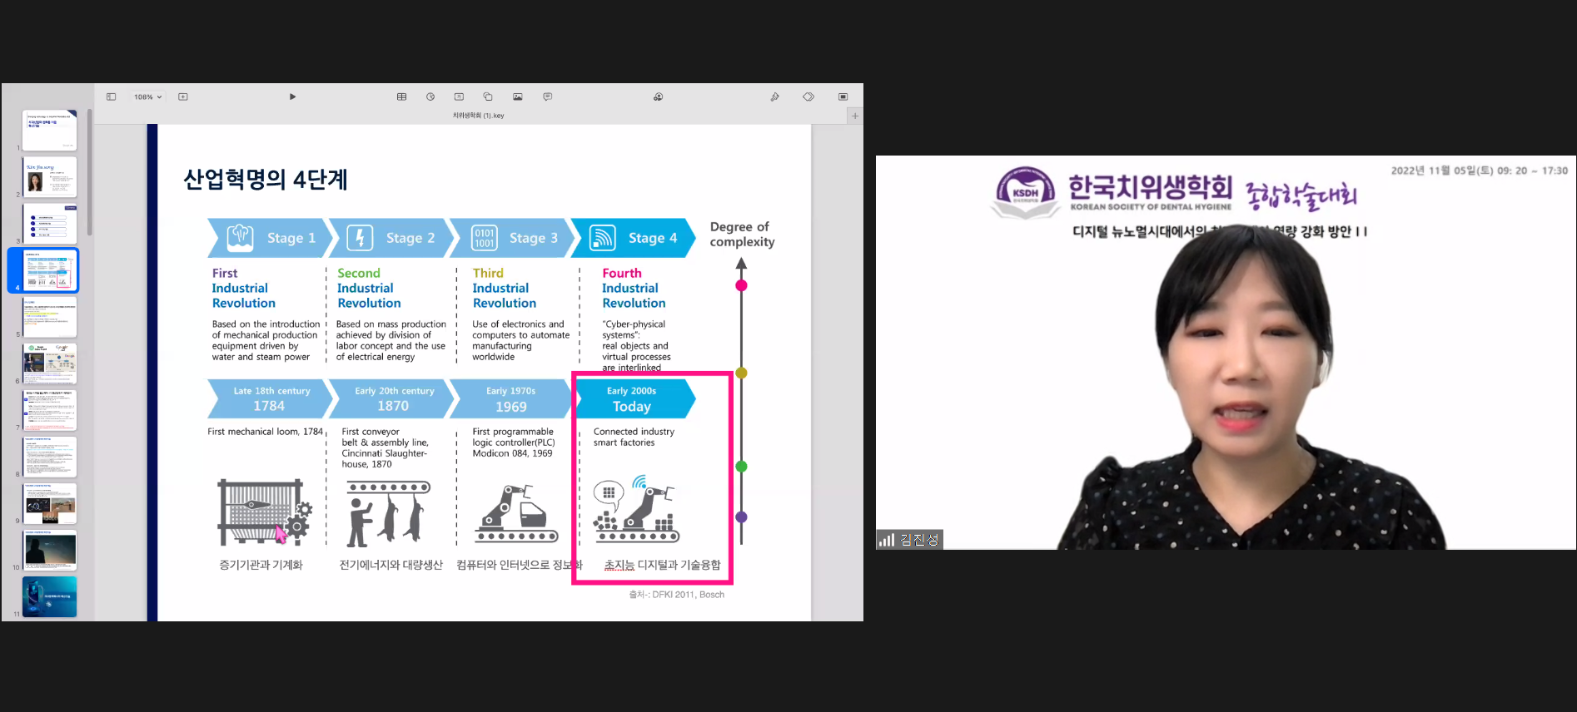
Task: Open the Shape insert icon
Action: tap(488, 97)
